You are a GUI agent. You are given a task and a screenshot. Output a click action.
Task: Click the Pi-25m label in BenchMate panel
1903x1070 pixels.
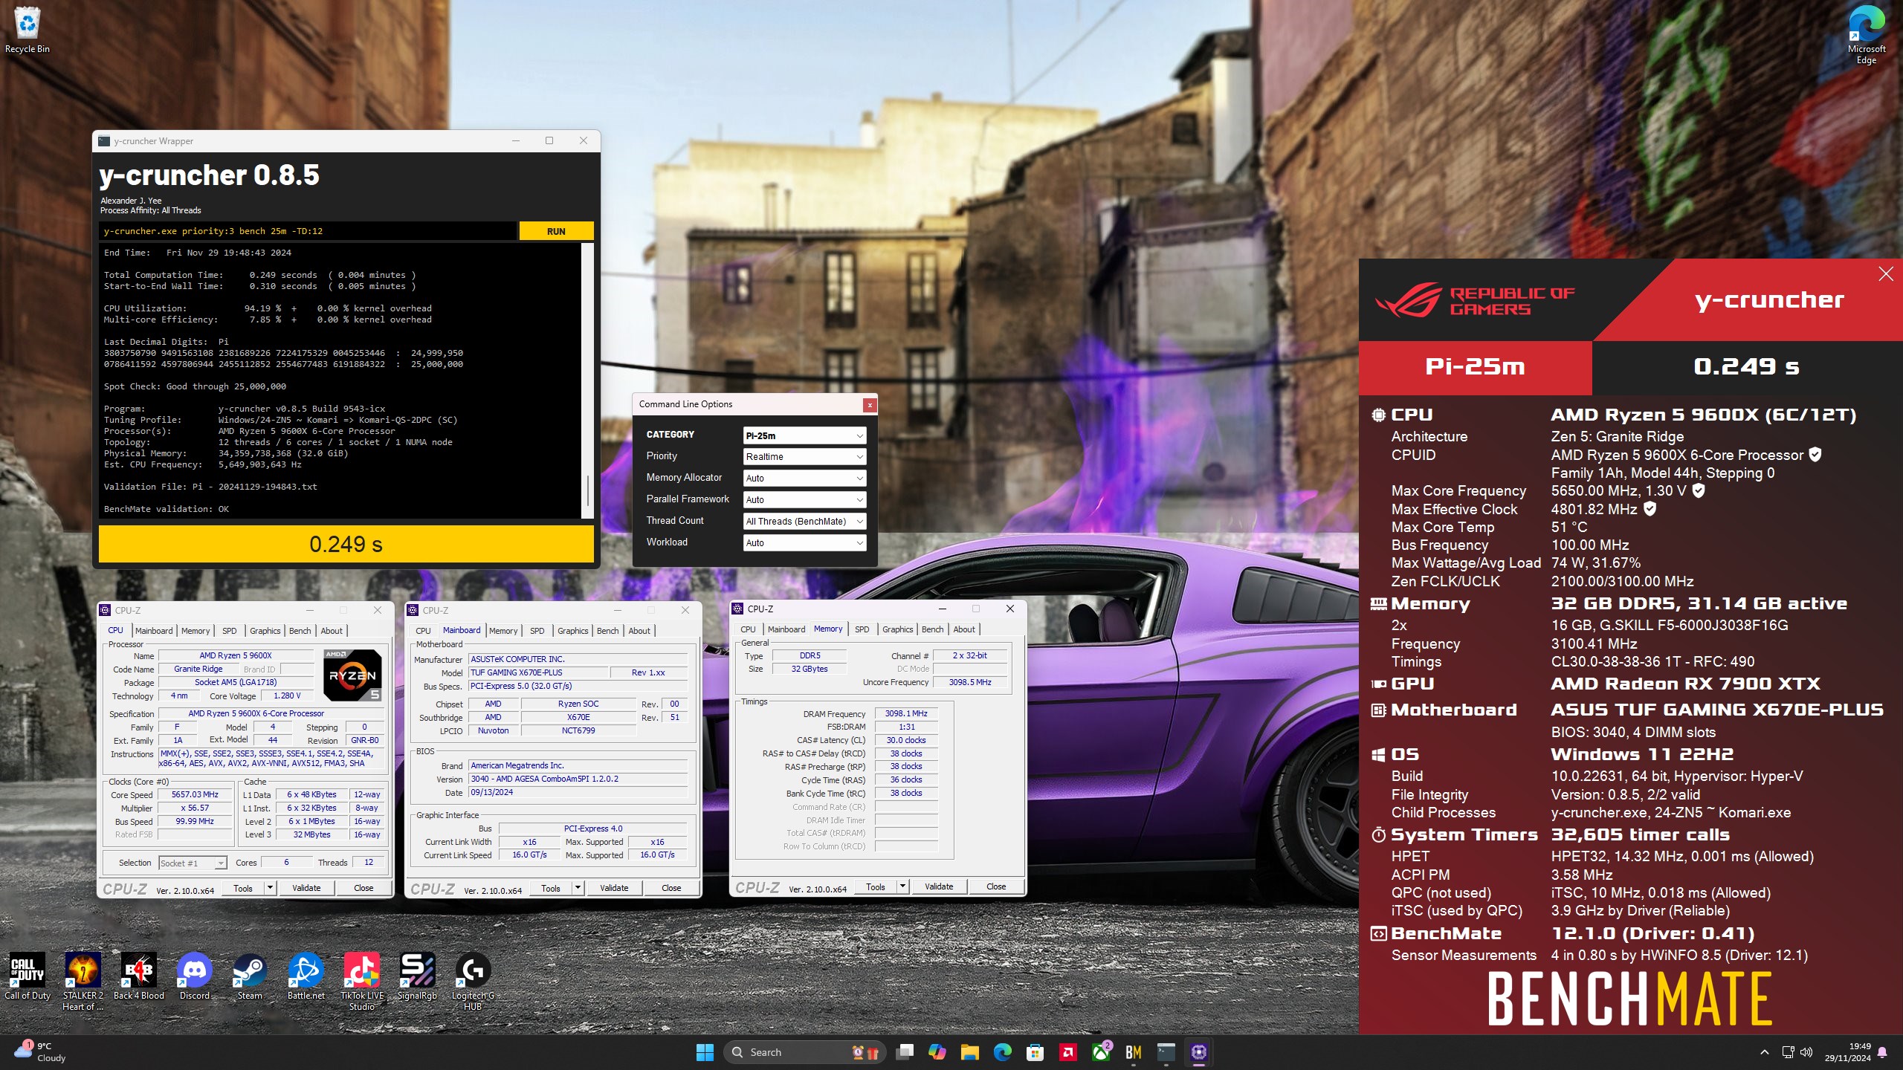tap(1475, 366)
